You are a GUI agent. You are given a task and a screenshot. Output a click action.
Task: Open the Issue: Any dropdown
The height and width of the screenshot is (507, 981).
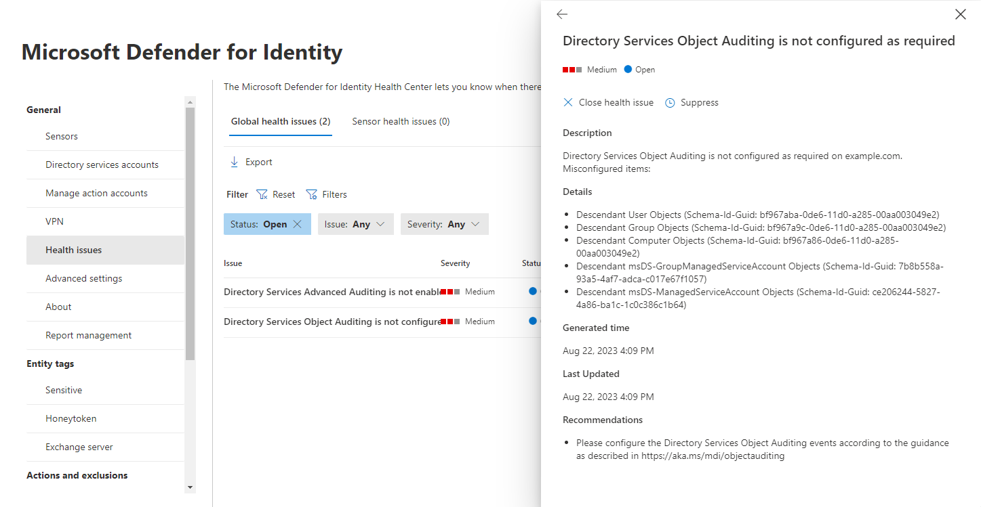(355, 224)
